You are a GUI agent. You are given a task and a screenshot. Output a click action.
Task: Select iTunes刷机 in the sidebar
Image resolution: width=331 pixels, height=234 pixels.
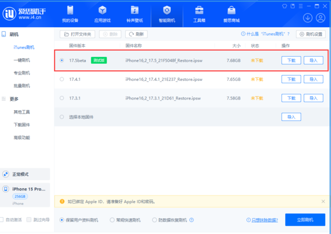click(x=24, y=47)
